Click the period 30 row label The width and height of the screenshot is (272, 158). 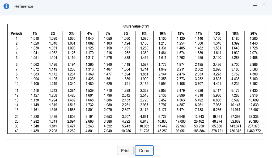tap(17, 126)
